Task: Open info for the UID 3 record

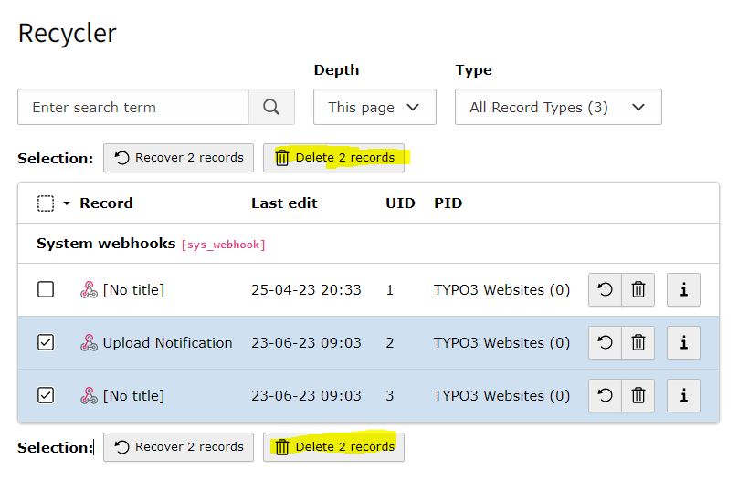Action: point(683,396)
